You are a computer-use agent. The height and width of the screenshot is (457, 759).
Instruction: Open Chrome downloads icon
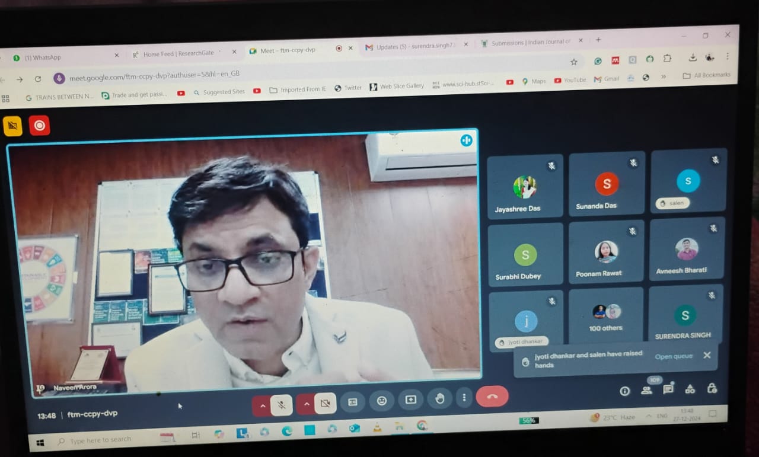click(x=692, y=57)
